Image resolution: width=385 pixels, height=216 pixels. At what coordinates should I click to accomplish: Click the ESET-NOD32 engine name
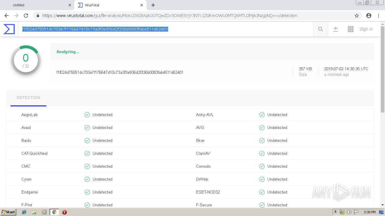tap(208, 192)
